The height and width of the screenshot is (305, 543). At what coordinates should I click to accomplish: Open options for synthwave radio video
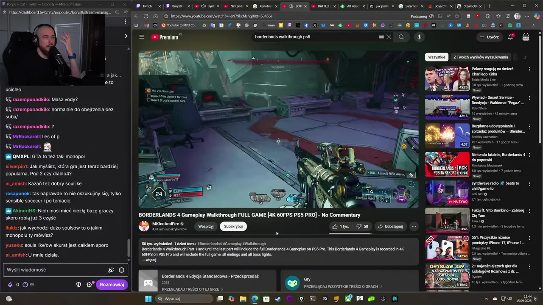(529, 183)
